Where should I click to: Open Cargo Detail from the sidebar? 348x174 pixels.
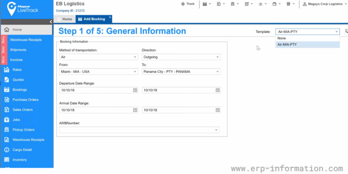pos(22,150)
